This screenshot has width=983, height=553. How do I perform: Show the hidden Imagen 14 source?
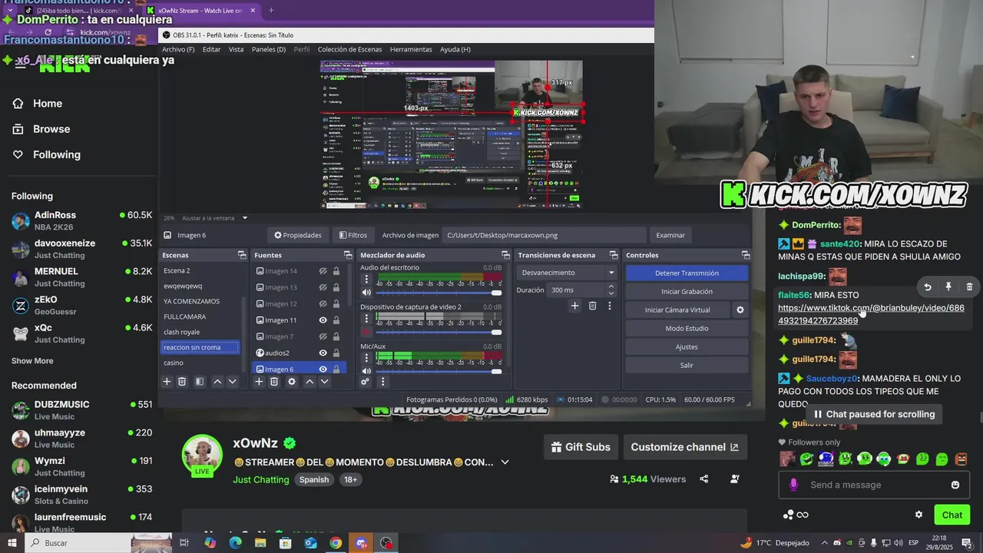click(x=323, y=271)
